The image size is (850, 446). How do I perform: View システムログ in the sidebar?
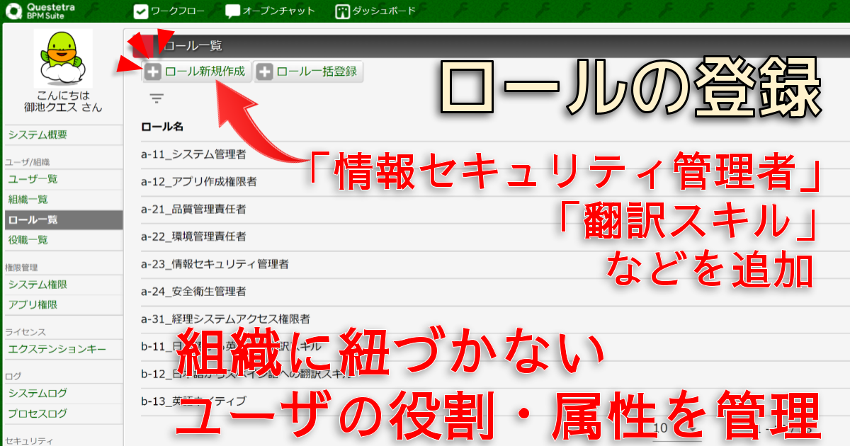click(38, 394)
